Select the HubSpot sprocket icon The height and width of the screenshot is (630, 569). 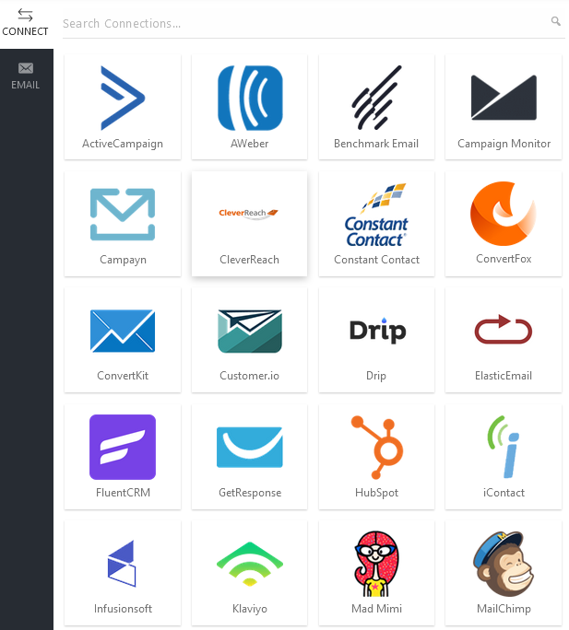pos(377,448)
